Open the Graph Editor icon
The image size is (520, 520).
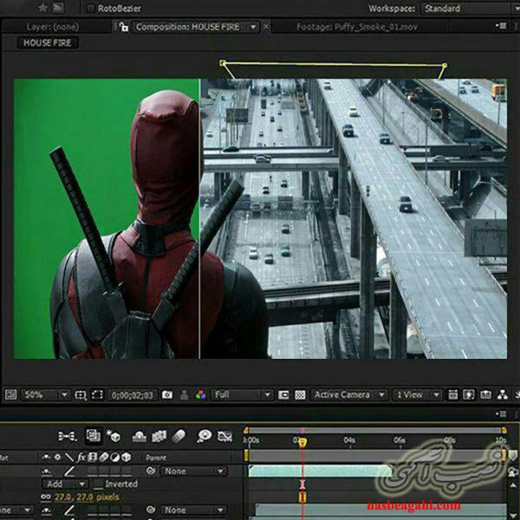point(225,436)
